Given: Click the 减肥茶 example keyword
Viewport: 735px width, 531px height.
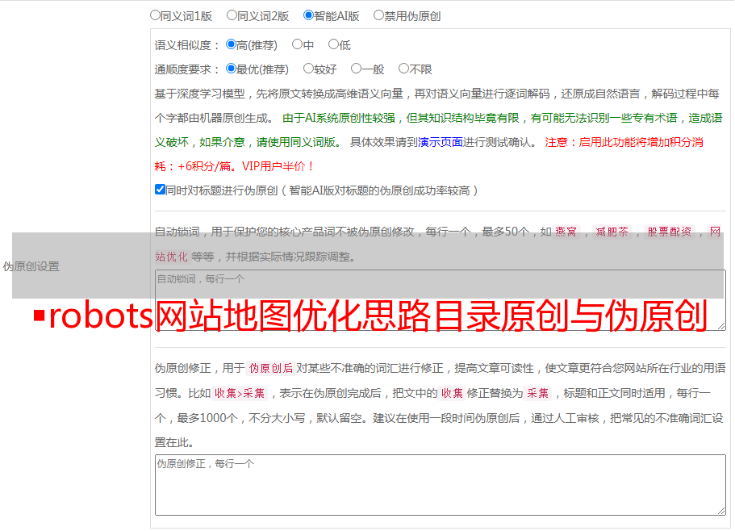Looking at the screenshot, I should pyautogui.click(x=612, y=232).
